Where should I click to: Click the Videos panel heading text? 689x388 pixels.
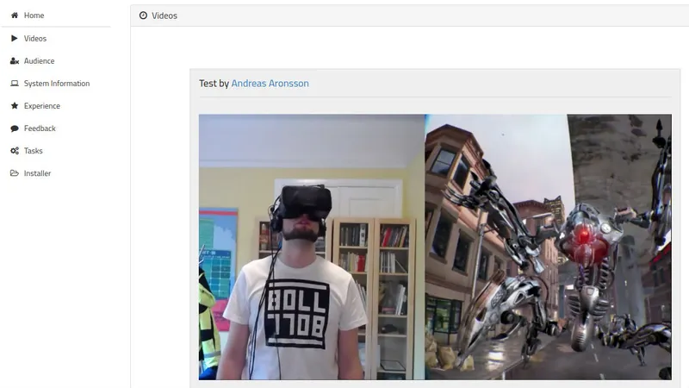(x=164, y=16)
